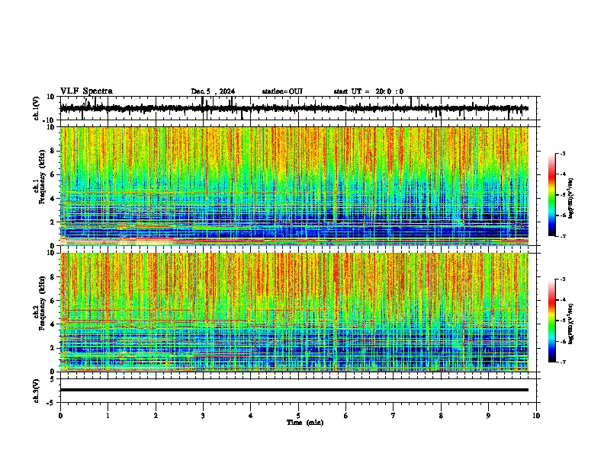
Task: Click the time axis tick label "9"
Action: (488, 416)
